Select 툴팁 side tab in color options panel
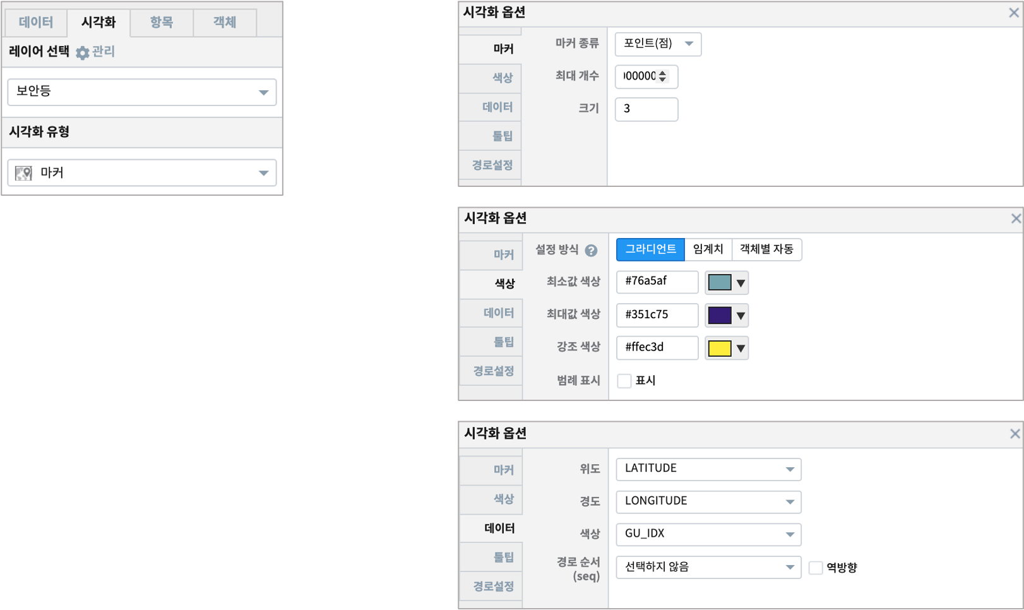1024x610 pixels. (491, 342)
